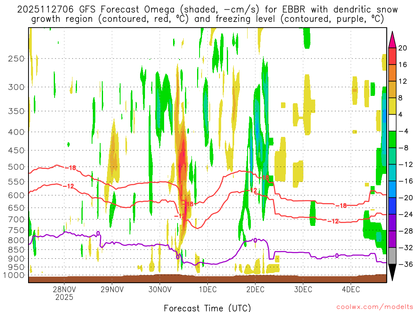The width and height of the screenshot is (417, 312).
Task: Click the 850 pressure level label
Action: [x=16, y=250]
